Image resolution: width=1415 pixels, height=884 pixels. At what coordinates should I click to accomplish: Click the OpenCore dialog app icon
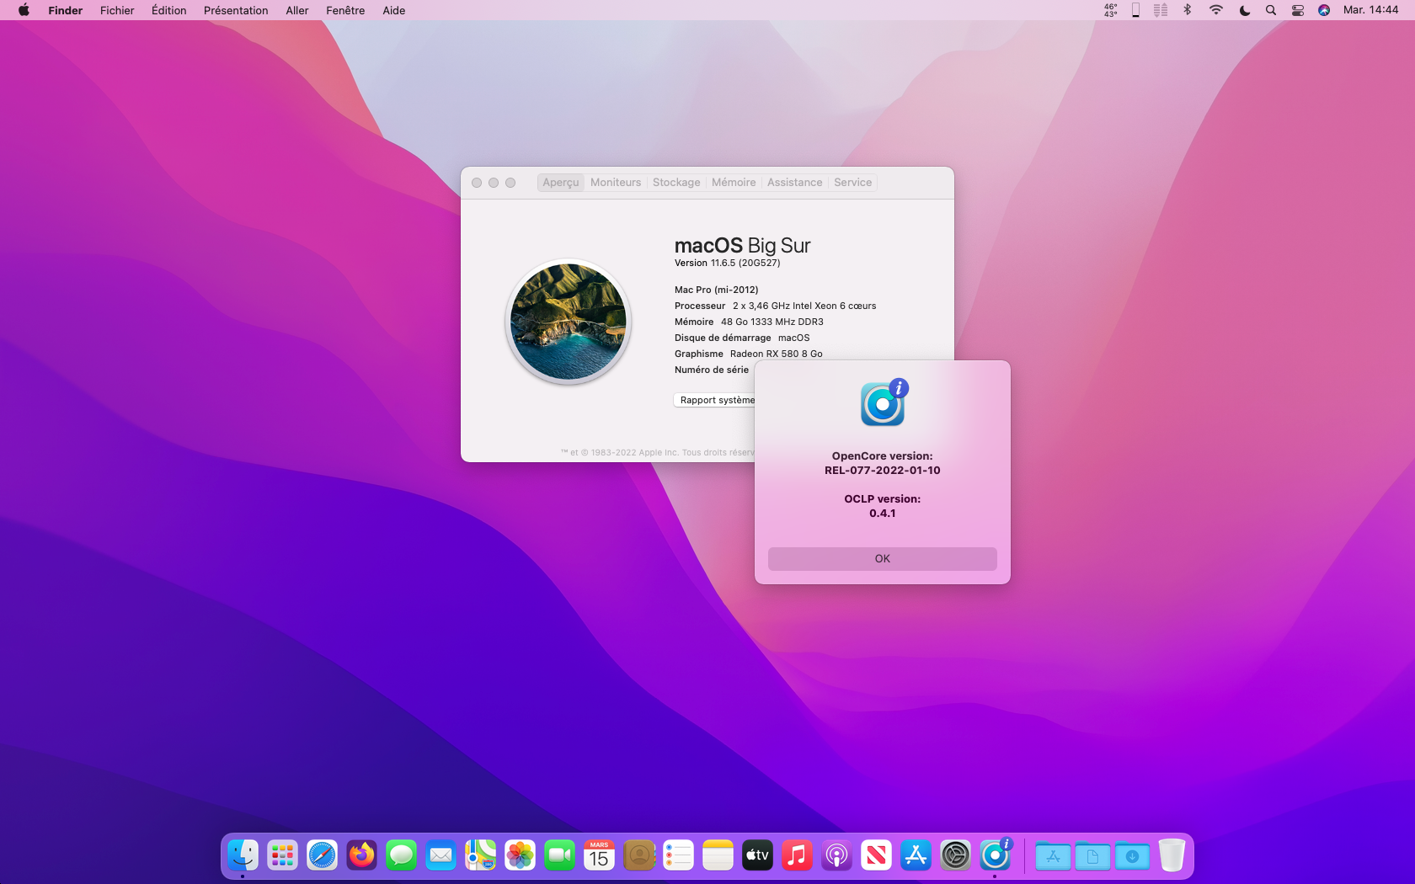tap(884, 402)
